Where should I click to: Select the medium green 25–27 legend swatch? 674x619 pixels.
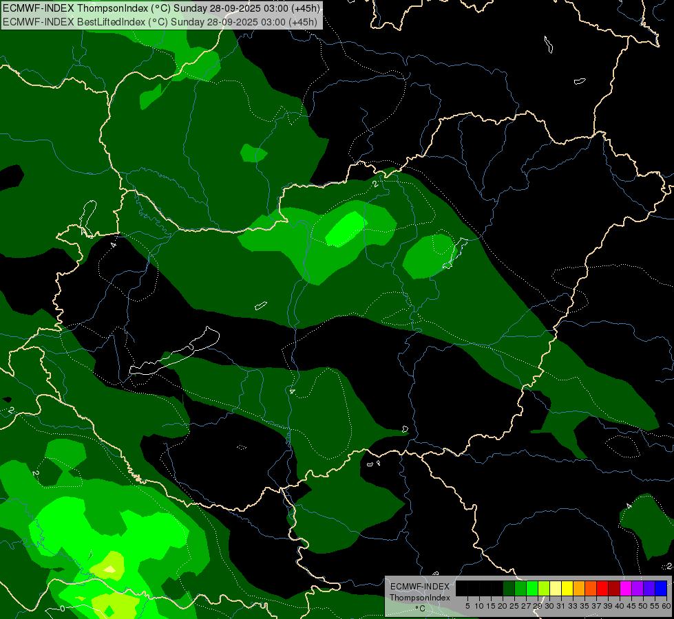point(520,588)
